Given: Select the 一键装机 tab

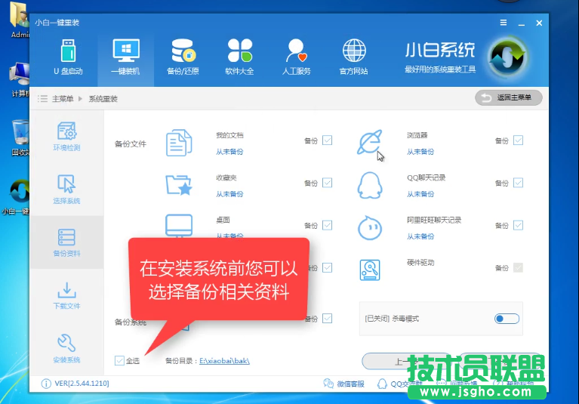Looking at the screenshot, I should (125, 57).
